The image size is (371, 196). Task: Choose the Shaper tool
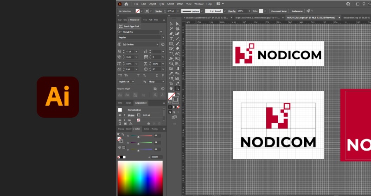point(171,49)
